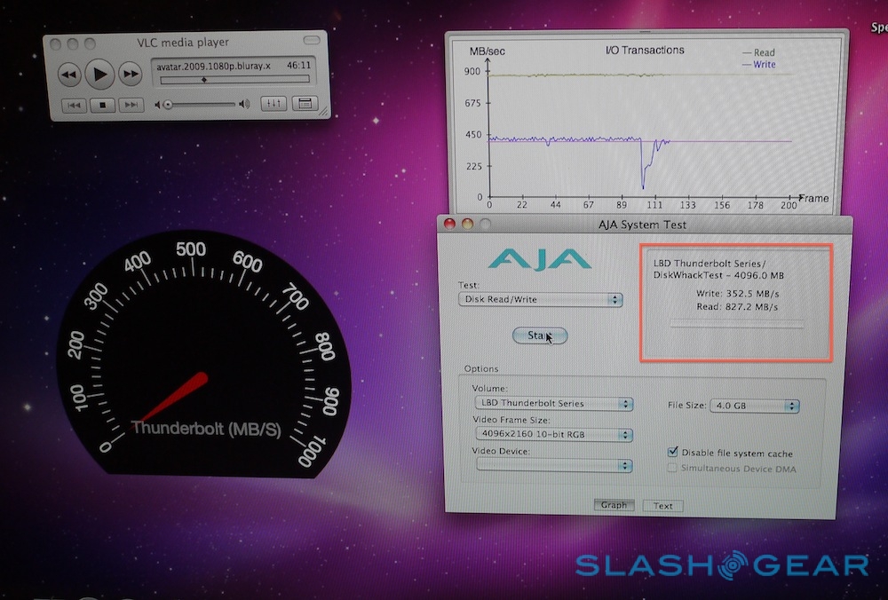
Task: Click the VLC fast-forward button
Action: coord(131,75)
